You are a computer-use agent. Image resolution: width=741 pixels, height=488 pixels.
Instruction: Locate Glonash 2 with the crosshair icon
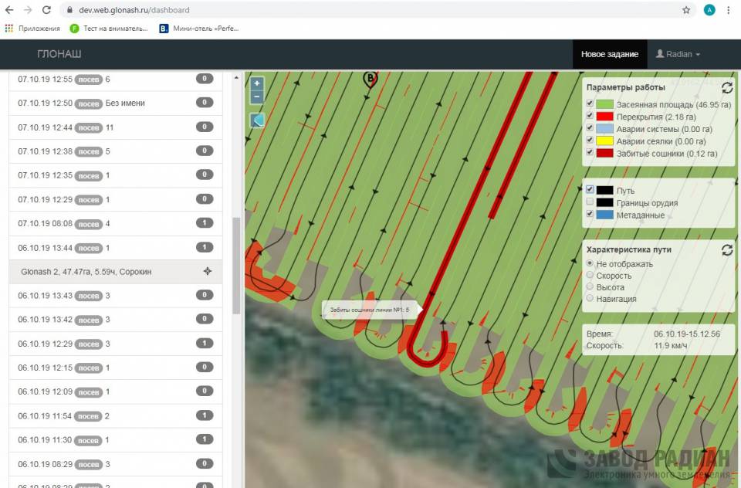[207, 272]
